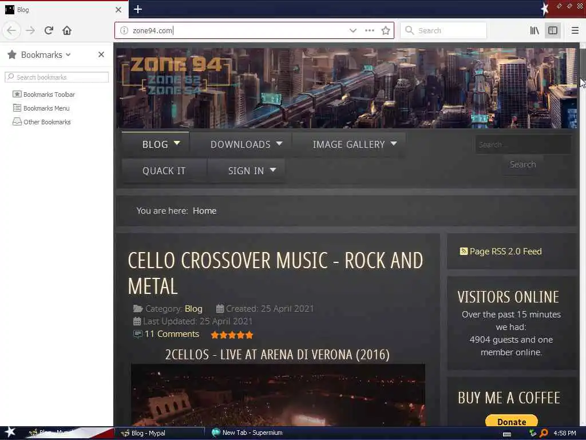Viewport: 586px width, 440px height.
Task: Expand the BLOG menu arrow
Action: click(x=177, y=143)
